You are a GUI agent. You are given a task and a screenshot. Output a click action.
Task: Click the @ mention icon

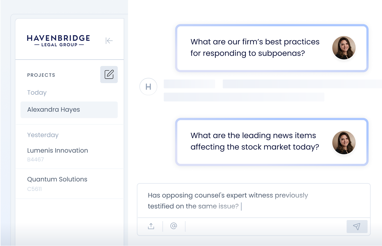pos(174,226)
